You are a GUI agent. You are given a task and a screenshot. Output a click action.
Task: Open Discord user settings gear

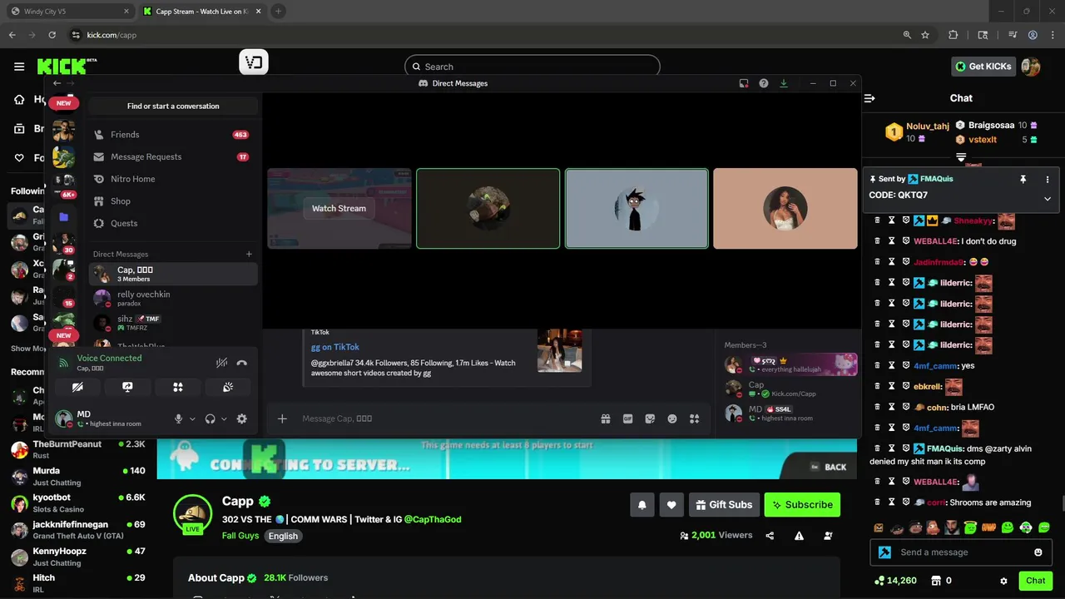click(x=241, y=419)
